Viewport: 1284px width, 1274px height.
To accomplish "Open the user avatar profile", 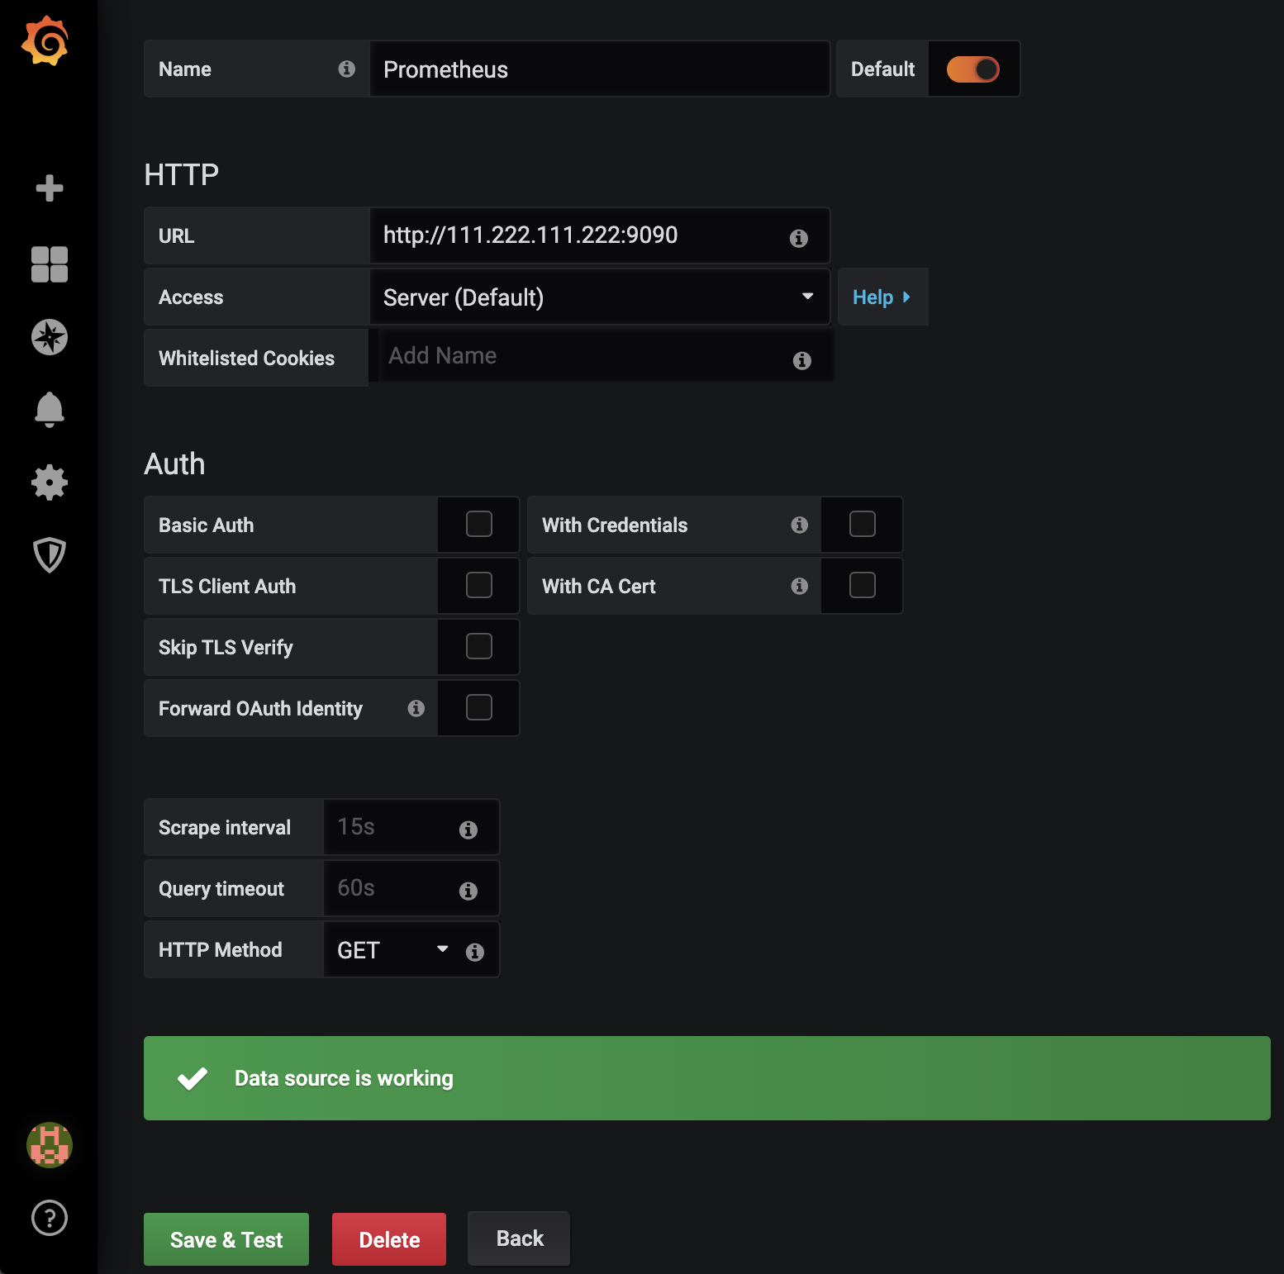I will [50, 1145].
